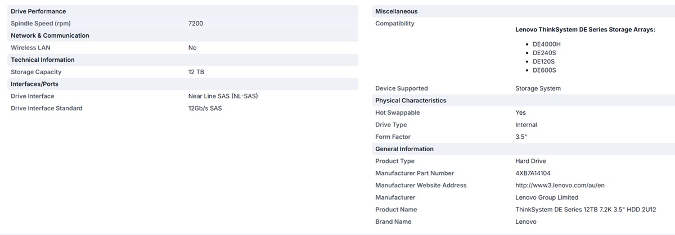
Task: Select the 'Storage System' value
Action: [x=538, y=88]
